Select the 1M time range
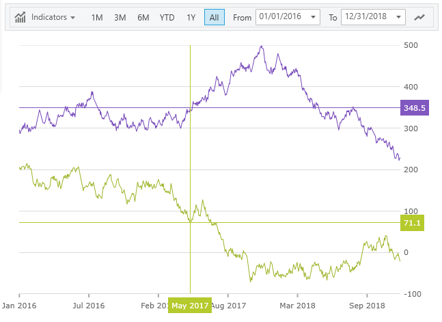 pyautogui.click(x=98, y=17)
